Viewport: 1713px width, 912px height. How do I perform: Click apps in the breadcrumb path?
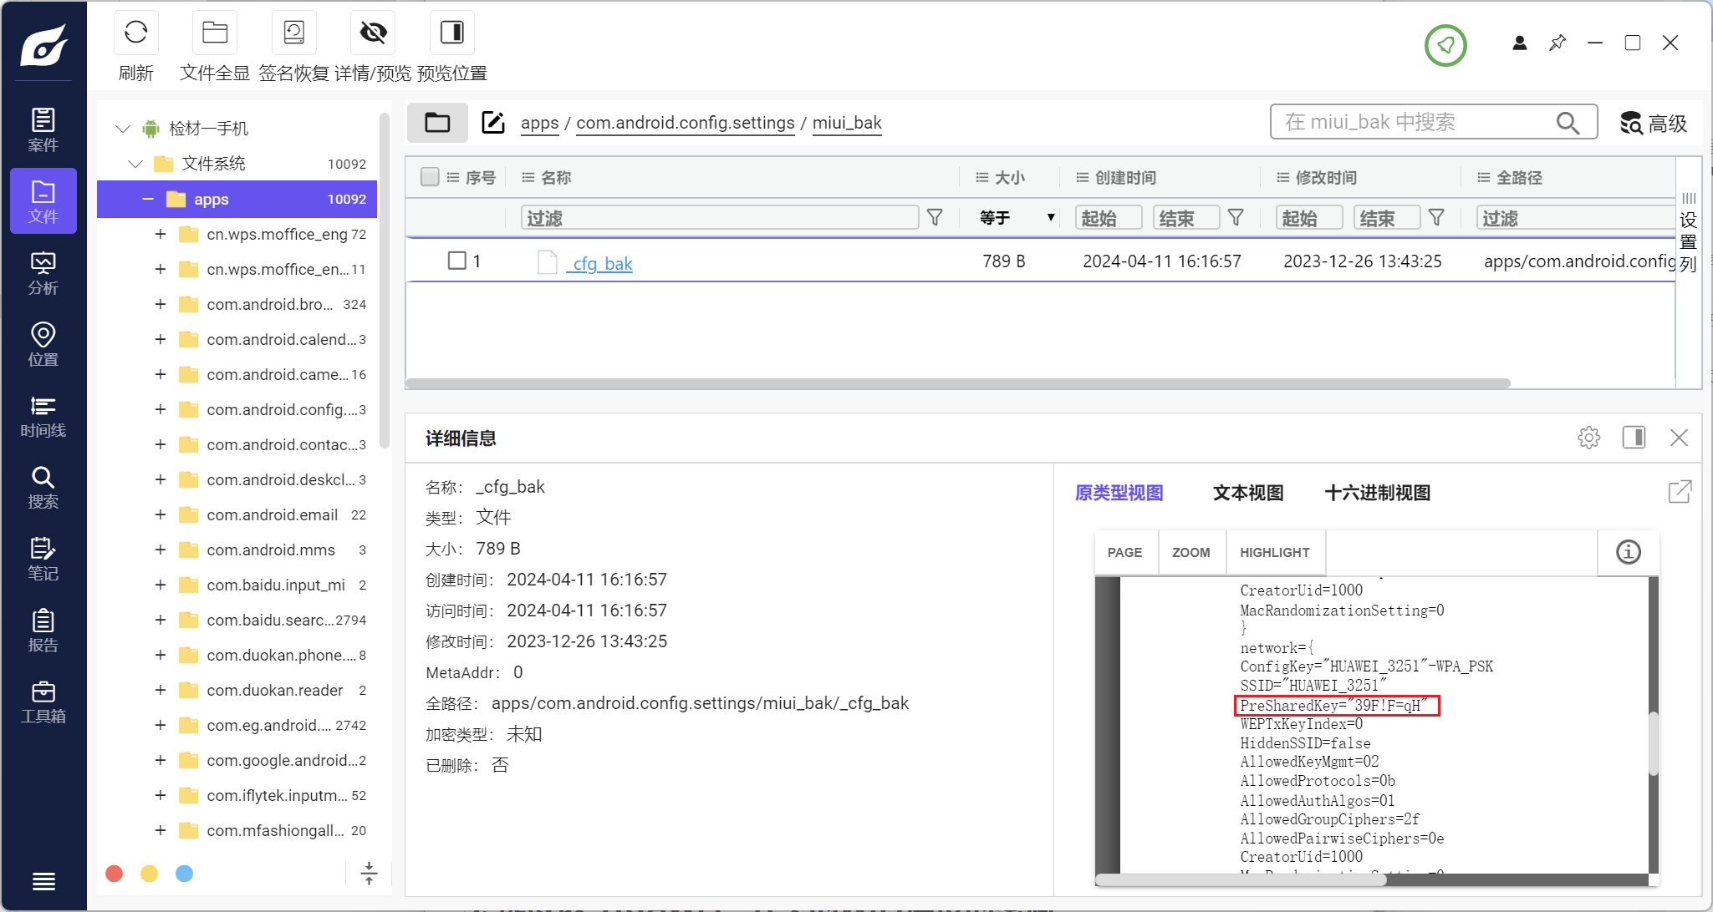(539, 123)
